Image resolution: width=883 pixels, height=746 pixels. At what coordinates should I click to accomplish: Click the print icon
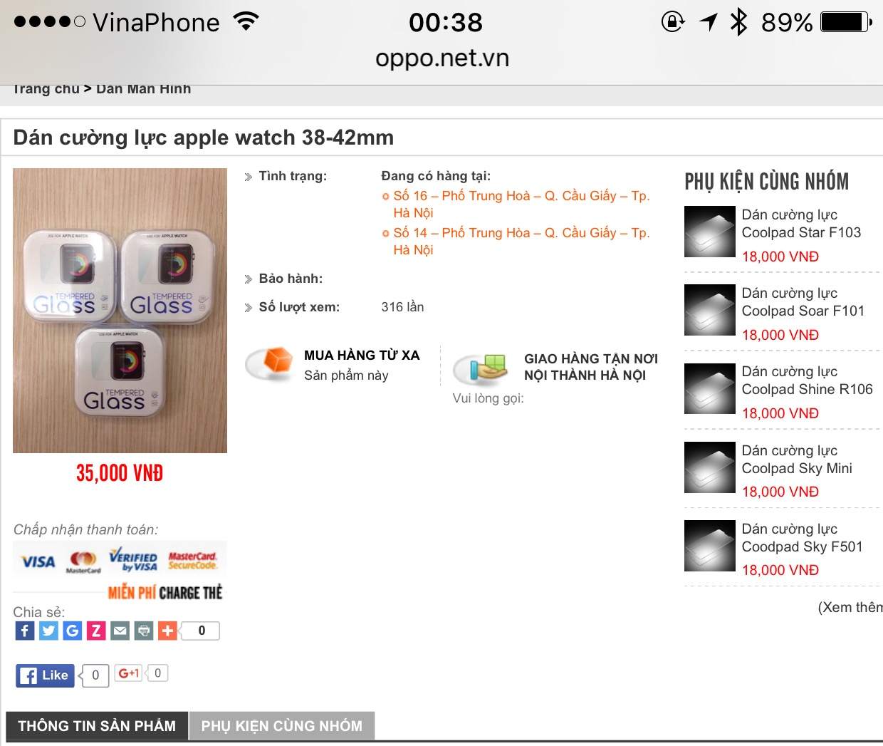pyautogui.click(x=144, y=631)
